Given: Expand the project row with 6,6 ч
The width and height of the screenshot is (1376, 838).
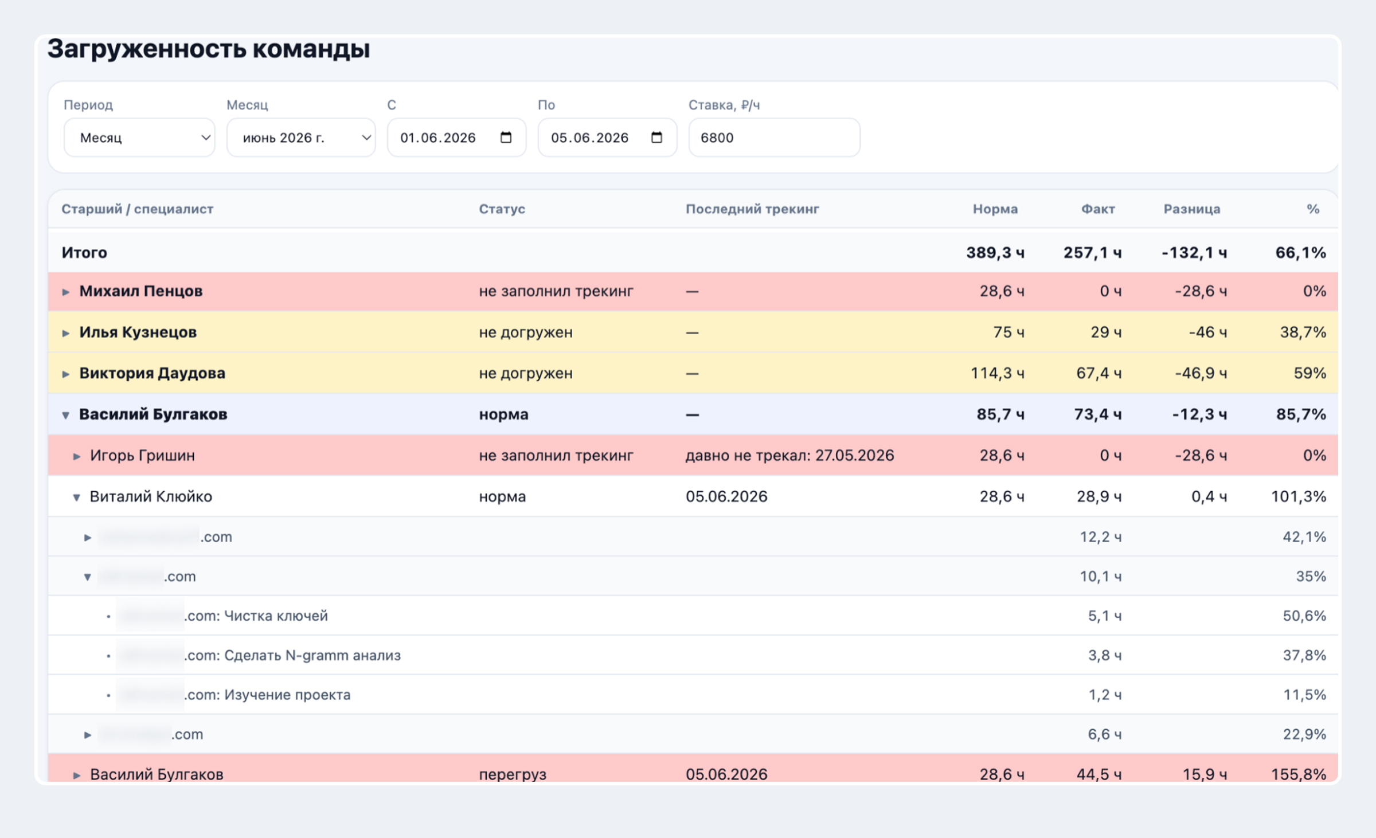Looking at the screenshot, I should [x=88, y=735].
